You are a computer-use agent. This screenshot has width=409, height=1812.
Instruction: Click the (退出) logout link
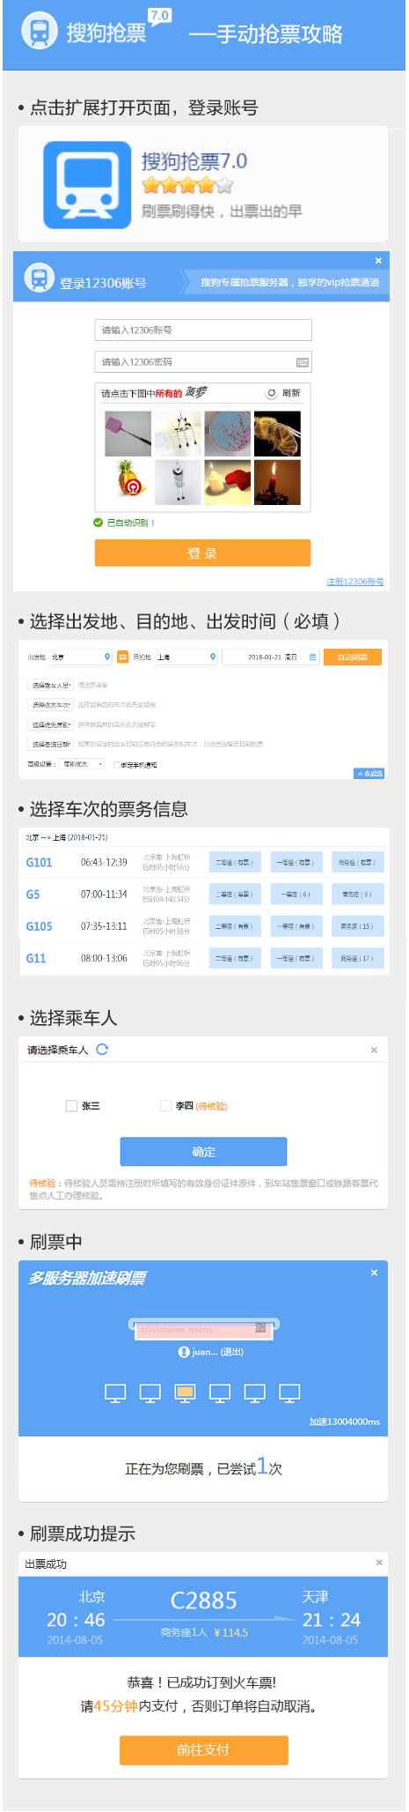pos(231,1351)
